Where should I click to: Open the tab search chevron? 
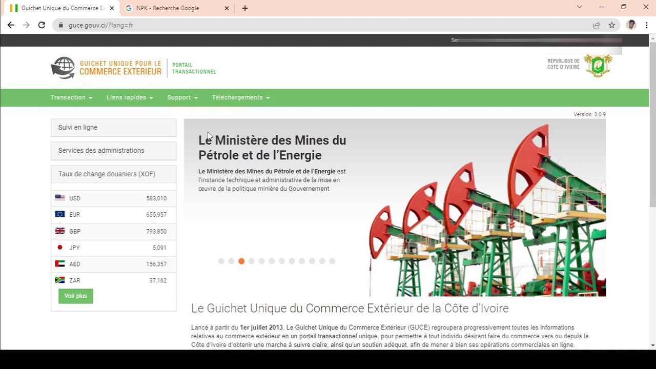pyautogui.click(x=580, y=7)
